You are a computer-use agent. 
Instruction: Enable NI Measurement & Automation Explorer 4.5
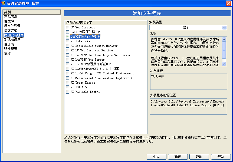click(x=67, y=78)
